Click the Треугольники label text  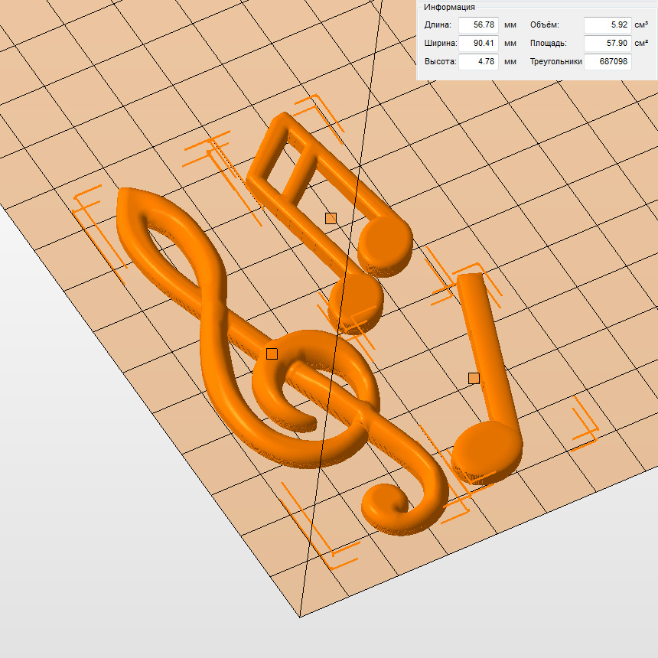pyautogui.click(x=555, y=62)
